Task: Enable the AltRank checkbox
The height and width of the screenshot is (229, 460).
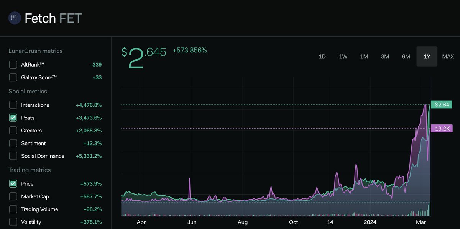Action: 13,65
